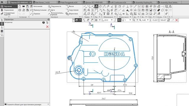Click the HONDA lettering on the drawing
This screenshot has height=106, width=189.
click(x=114, y=54)
